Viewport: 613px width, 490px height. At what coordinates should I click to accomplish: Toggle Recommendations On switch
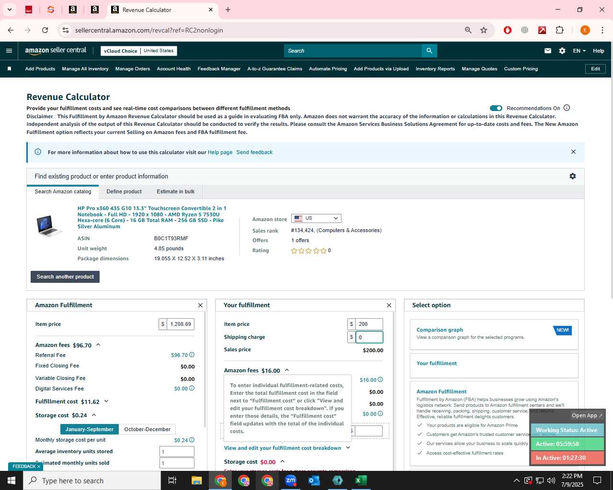[x=496, y=108]
